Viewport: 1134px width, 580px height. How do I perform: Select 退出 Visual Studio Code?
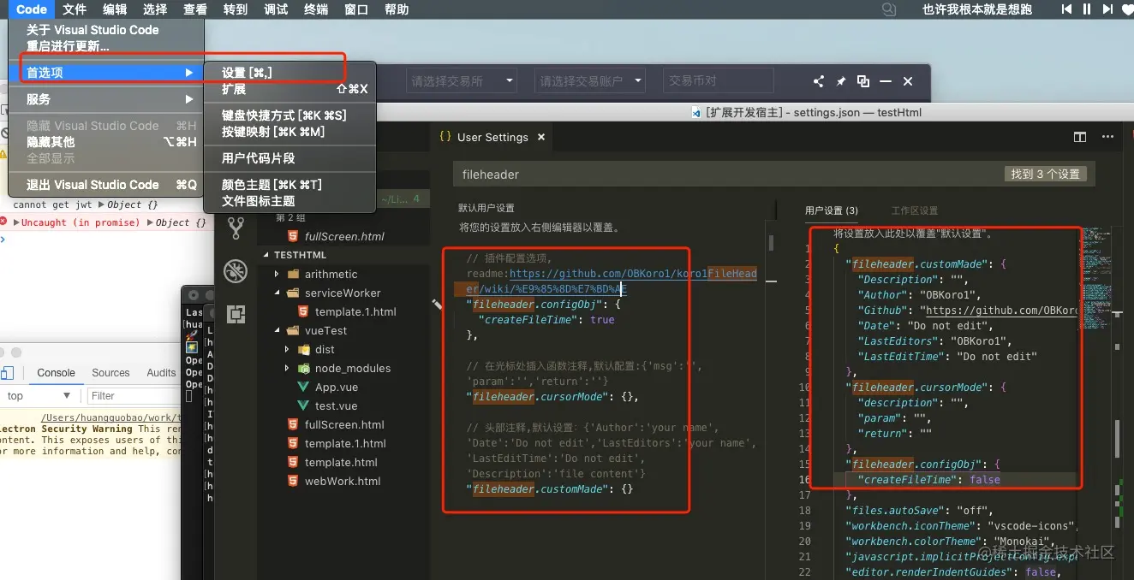click(106, 185)
